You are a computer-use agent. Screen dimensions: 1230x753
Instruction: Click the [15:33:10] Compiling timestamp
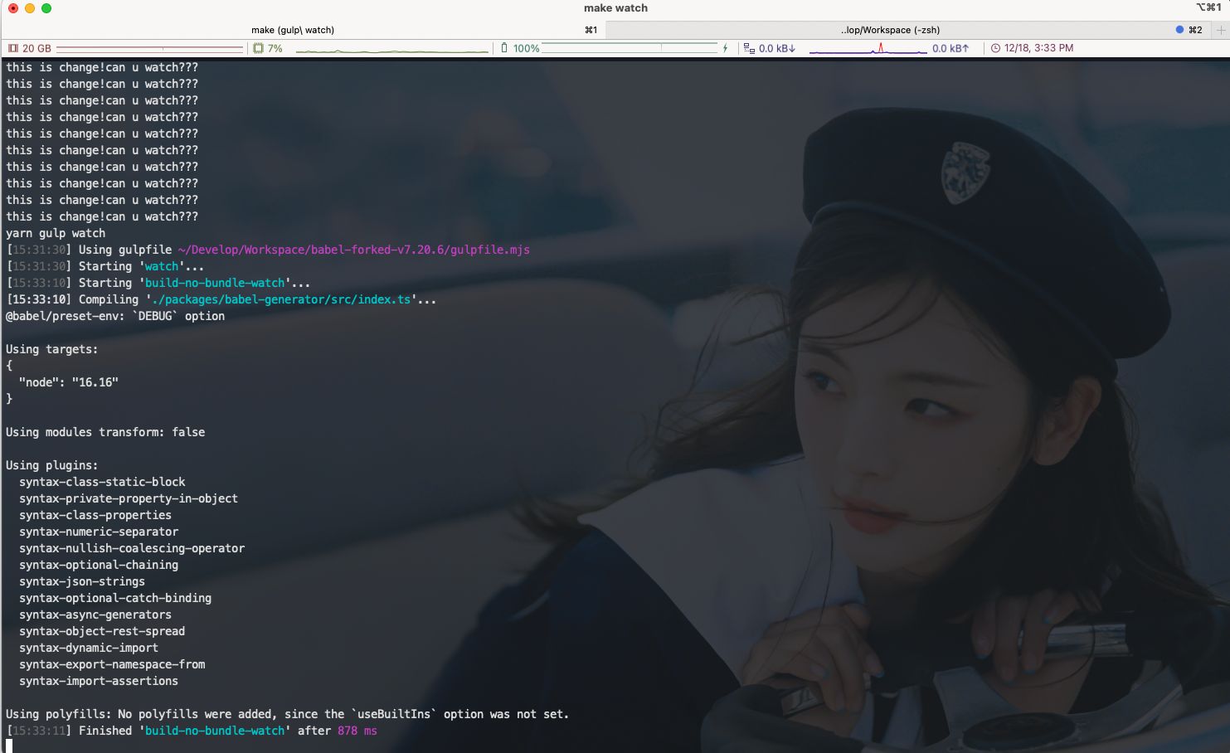pos(39,299)
